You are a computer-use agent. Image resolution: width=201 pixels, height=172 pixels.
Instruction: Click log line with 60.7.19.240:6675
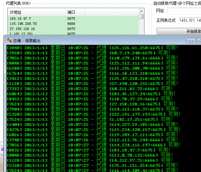point(89,53)
